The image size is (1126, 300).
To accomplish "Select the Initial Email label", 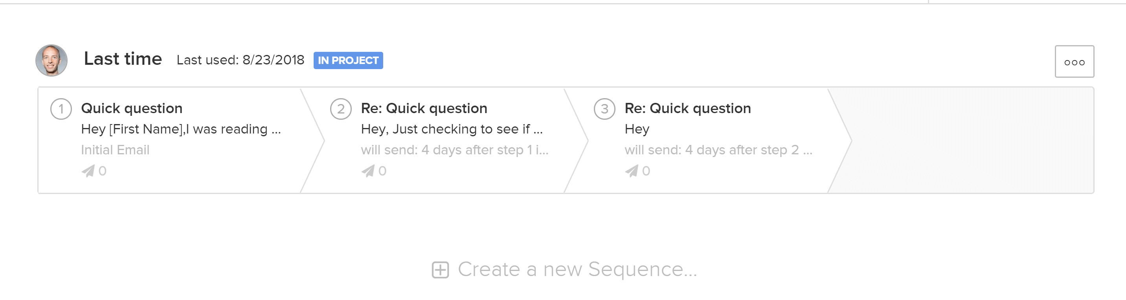I will [115, 150].
